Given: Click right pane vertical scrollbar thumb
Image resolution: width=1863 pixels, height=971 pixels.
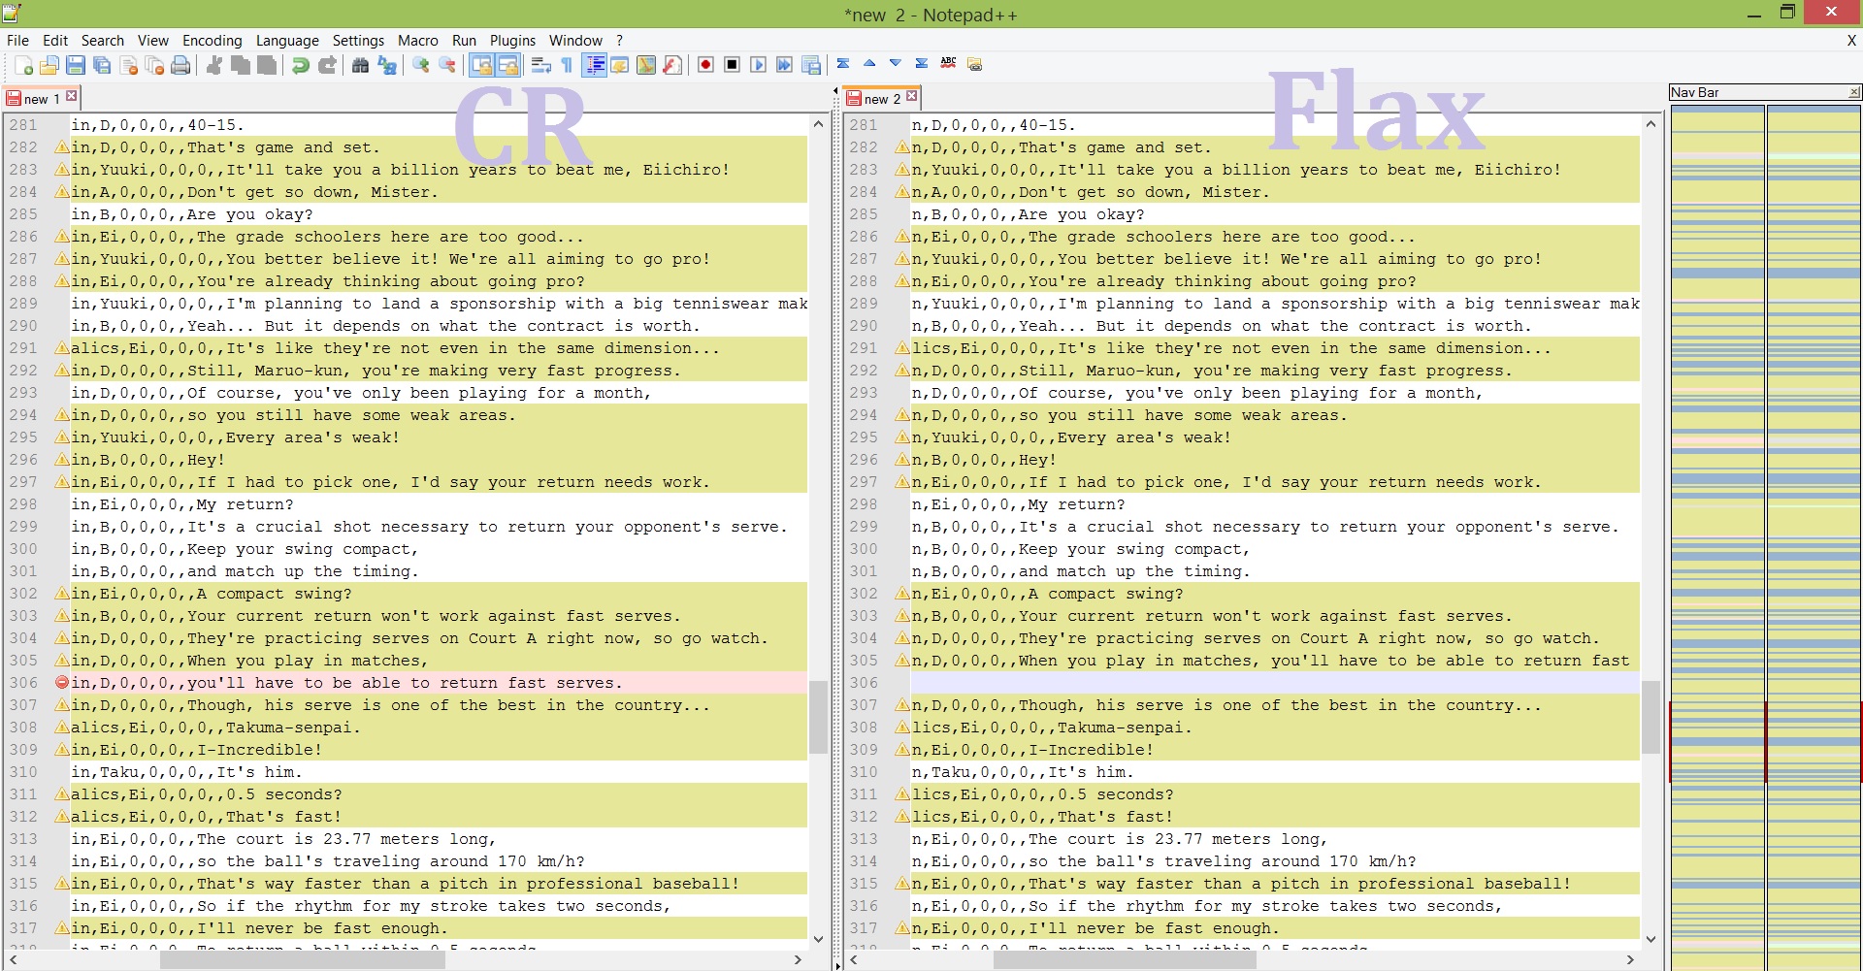Looking at the screenshot, I should click(x=1651, y=718).
